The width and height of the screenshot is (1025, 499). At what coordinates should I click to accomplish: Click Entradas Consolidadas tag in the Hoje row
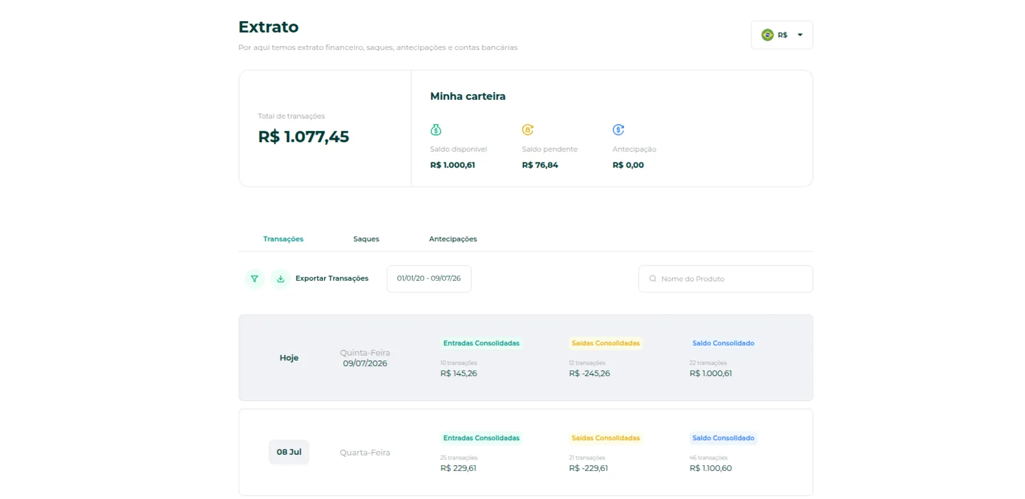481,344
